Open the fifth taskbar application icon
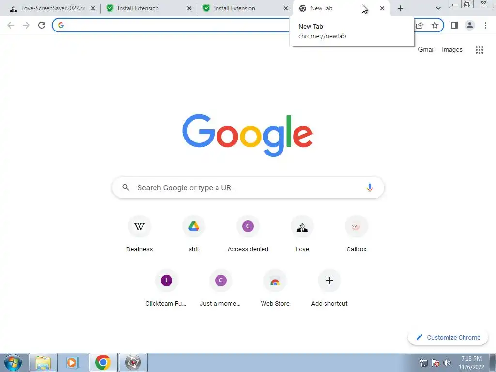Image resolution: width=496 pixels, height=372 pixels. 133,362
